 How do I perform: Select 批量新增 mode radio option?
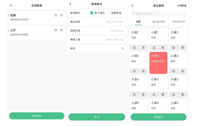(108, 13)
